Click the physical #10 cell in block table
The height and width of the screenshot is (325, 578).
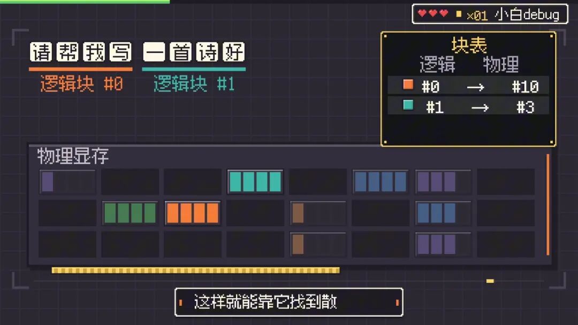point(526,87)
